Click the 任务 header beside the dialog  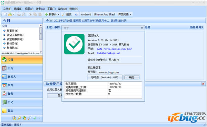click(148, 27)
